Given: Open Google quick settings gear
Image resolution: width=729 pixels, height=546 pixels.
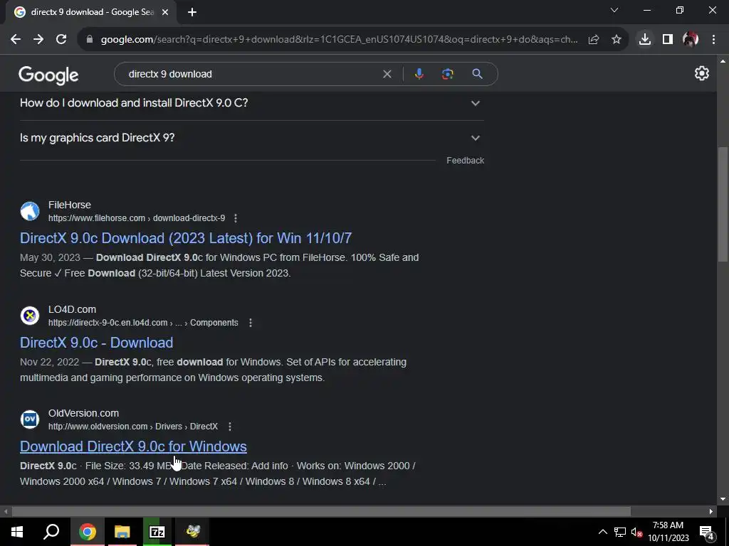Looking at the screenshot, I should coord(701,73).
